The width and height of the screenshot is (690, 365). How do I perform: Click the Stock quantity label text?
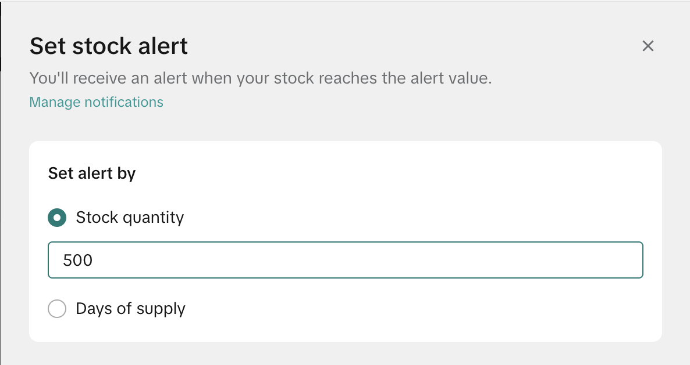tap(130, 218)
